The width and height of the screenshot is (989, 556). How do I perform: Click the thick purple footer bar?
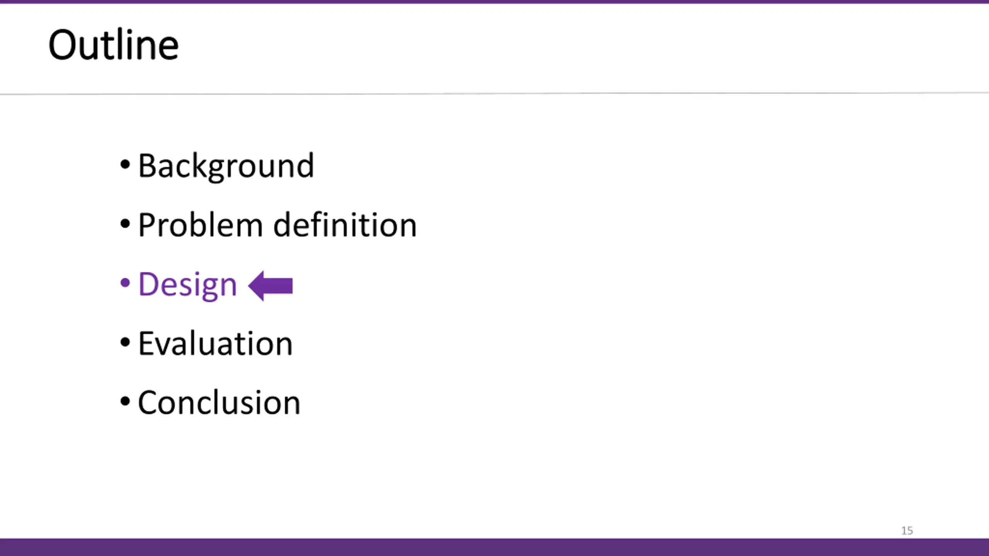coord(494,547)
